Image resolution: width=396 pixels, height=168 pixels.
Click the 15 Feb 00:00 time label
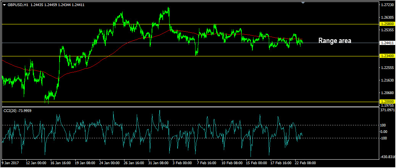tap(257, 163)
